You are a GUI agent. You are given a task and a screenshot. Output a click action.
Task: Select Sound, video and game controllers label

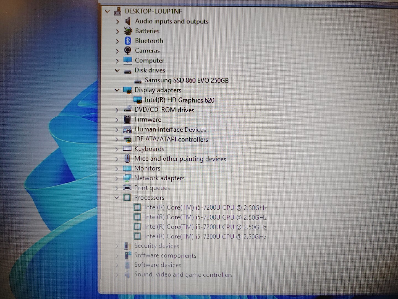184,275
